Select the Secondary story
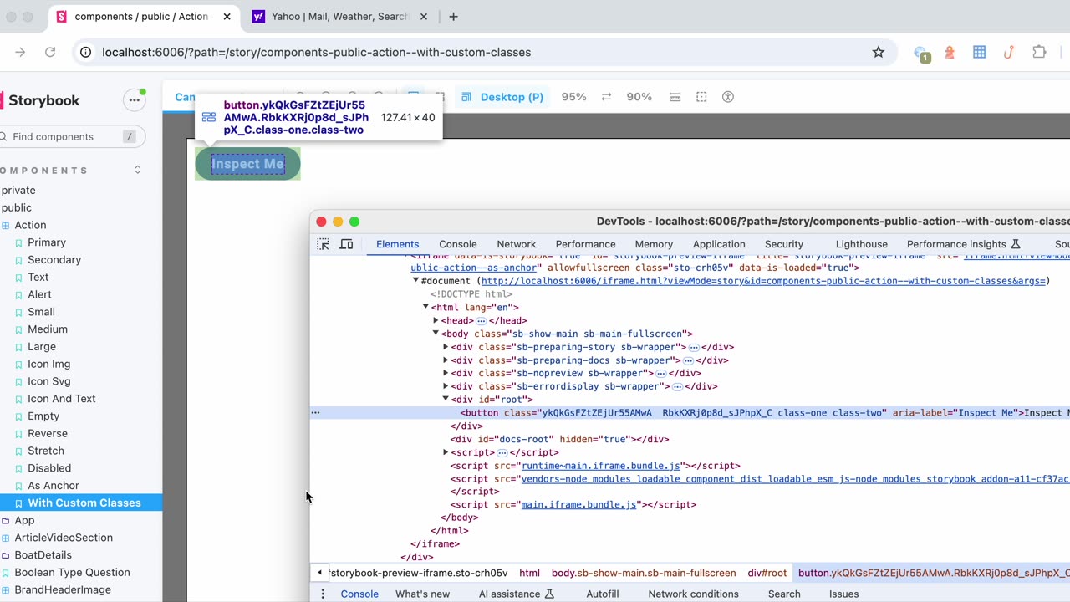The height and width of the screenshot is (602, 1070). [x=54, y=260]
